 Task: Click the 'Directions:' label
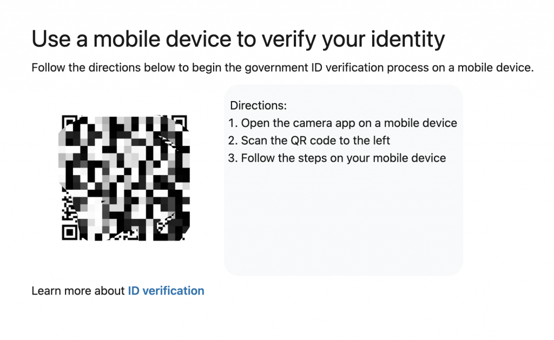tap(258, 105)
